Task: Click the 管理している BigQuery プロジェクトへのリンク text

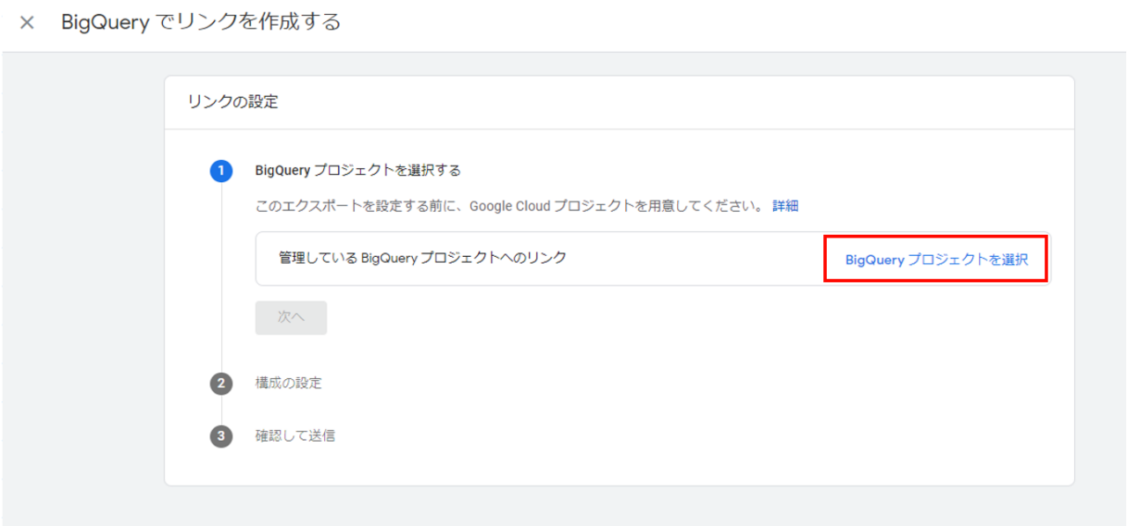Action: tap(423, 259)
